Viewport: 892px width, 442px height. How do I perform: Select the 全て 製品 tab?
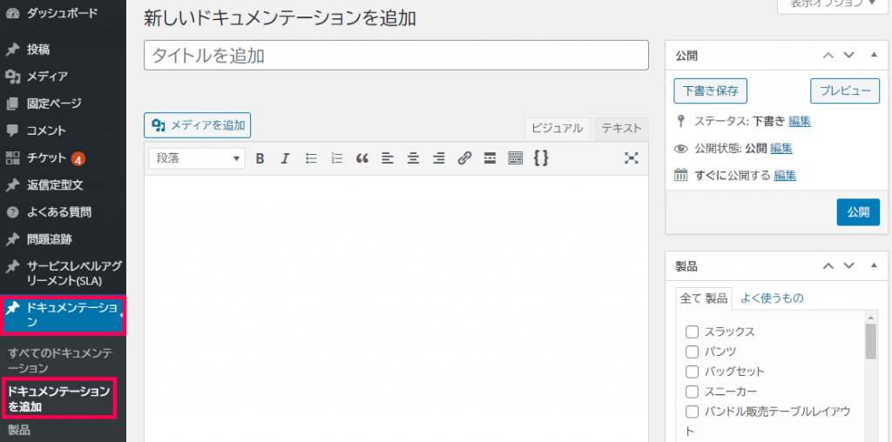click(704, 298)
